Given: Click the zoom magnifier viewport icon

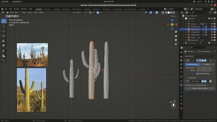Looking at the screenshot, I should tap(176, 32).
